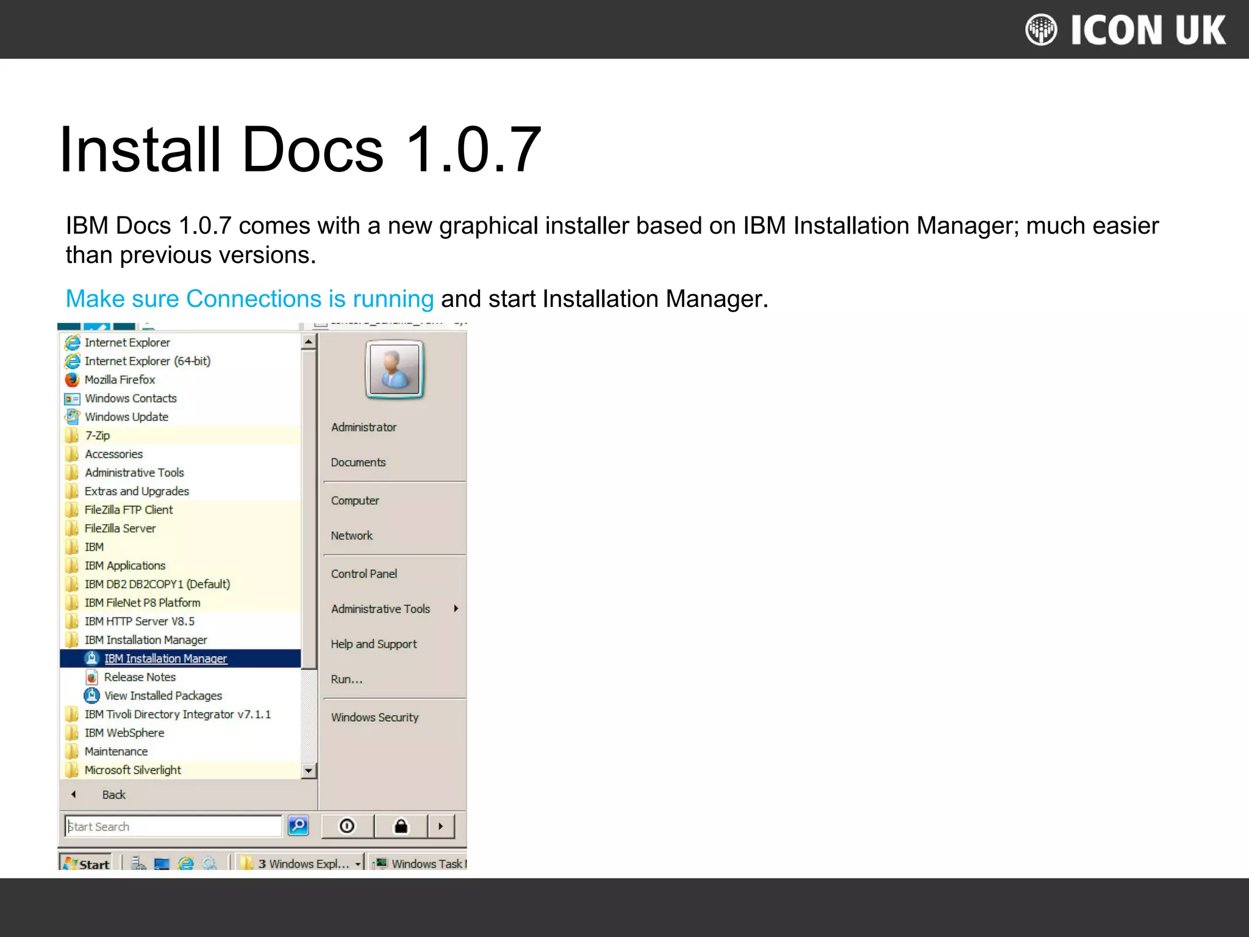Click the IBM Installation Manager item icon
This screenshot has width=1249, height=937.
(91, 658)
